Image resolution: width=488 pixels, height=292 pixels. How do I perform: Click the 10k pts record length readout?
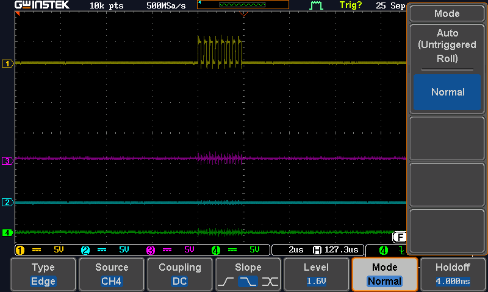pyautogui.click(x=106, y=5)
